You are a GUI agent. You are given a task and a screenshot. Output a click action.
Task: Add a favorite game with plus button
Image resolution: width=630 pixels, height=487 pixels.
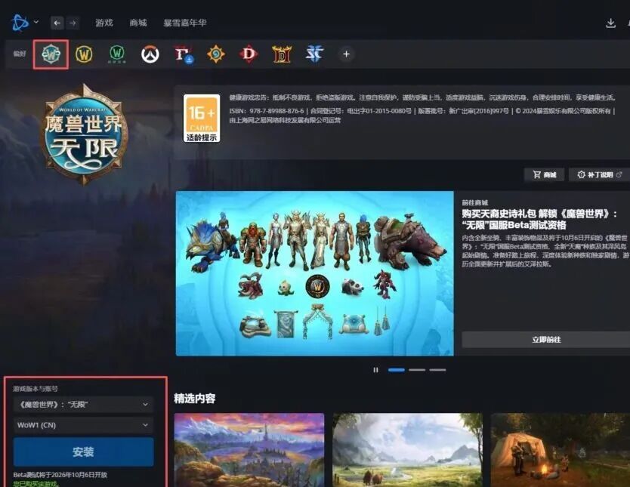click(346, 54)
